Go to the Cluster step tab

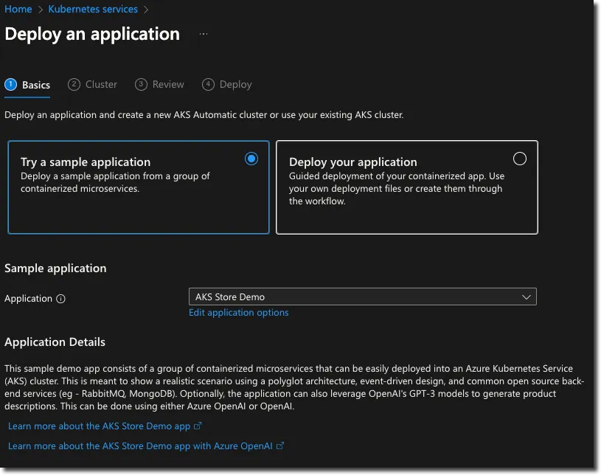point(101,84)
